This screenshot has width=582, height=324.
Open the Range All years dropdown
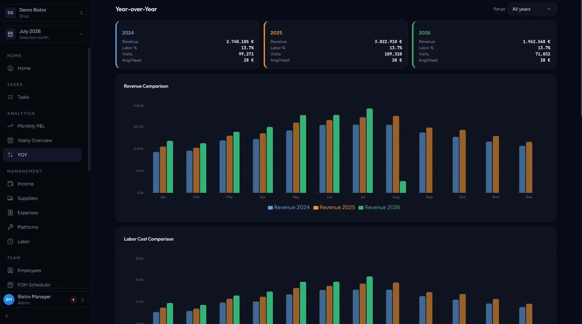click(x=532, y=9)
